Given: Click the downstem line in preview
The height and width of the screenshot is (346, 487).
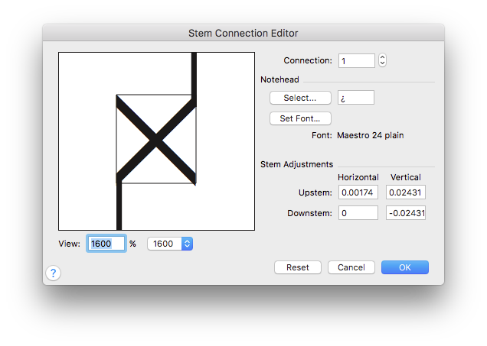Looking at the screenshot, I should click(x=119, y=205).
